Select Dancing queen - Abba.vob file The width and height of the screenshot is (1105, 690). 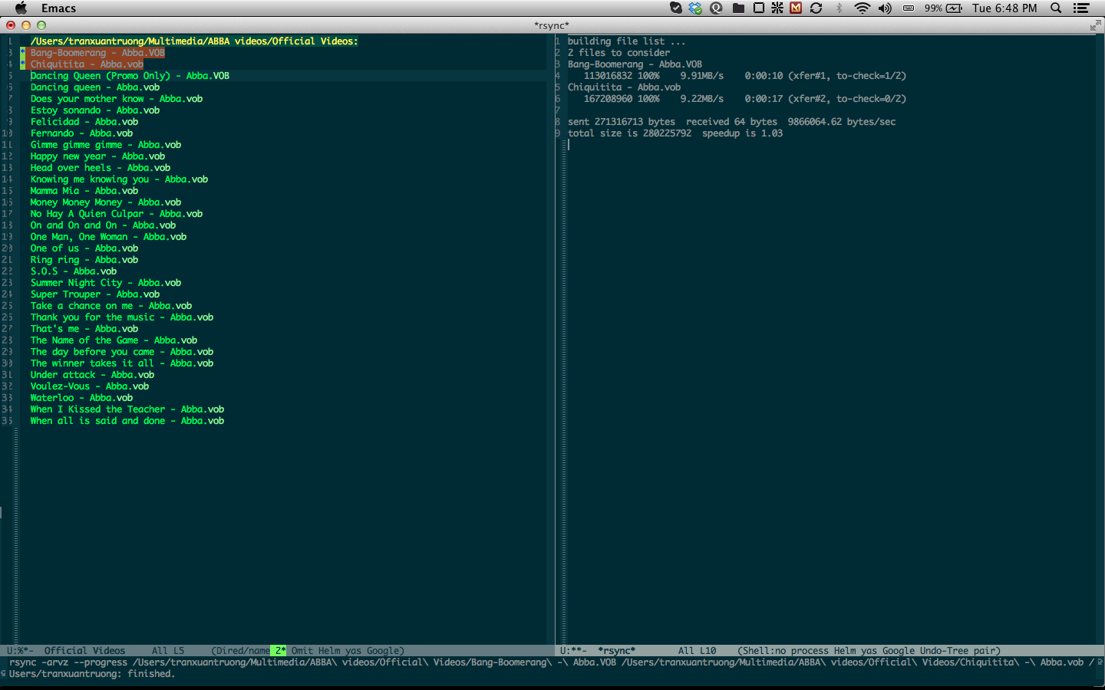[x=95, y=87]
